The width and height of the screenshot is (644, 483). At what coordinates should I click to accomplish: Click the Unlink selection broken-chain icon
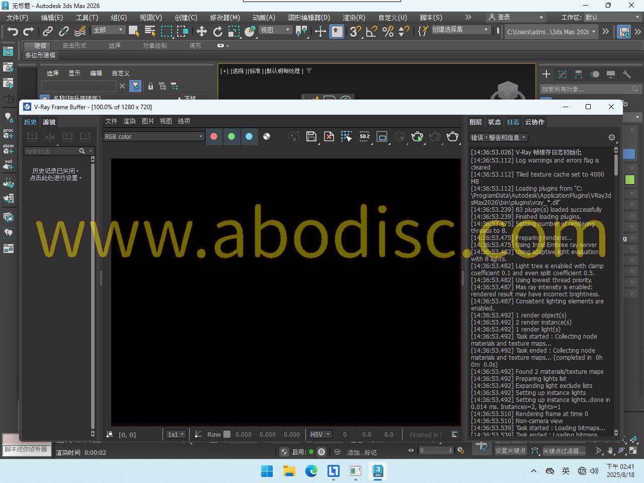point(64,31)
